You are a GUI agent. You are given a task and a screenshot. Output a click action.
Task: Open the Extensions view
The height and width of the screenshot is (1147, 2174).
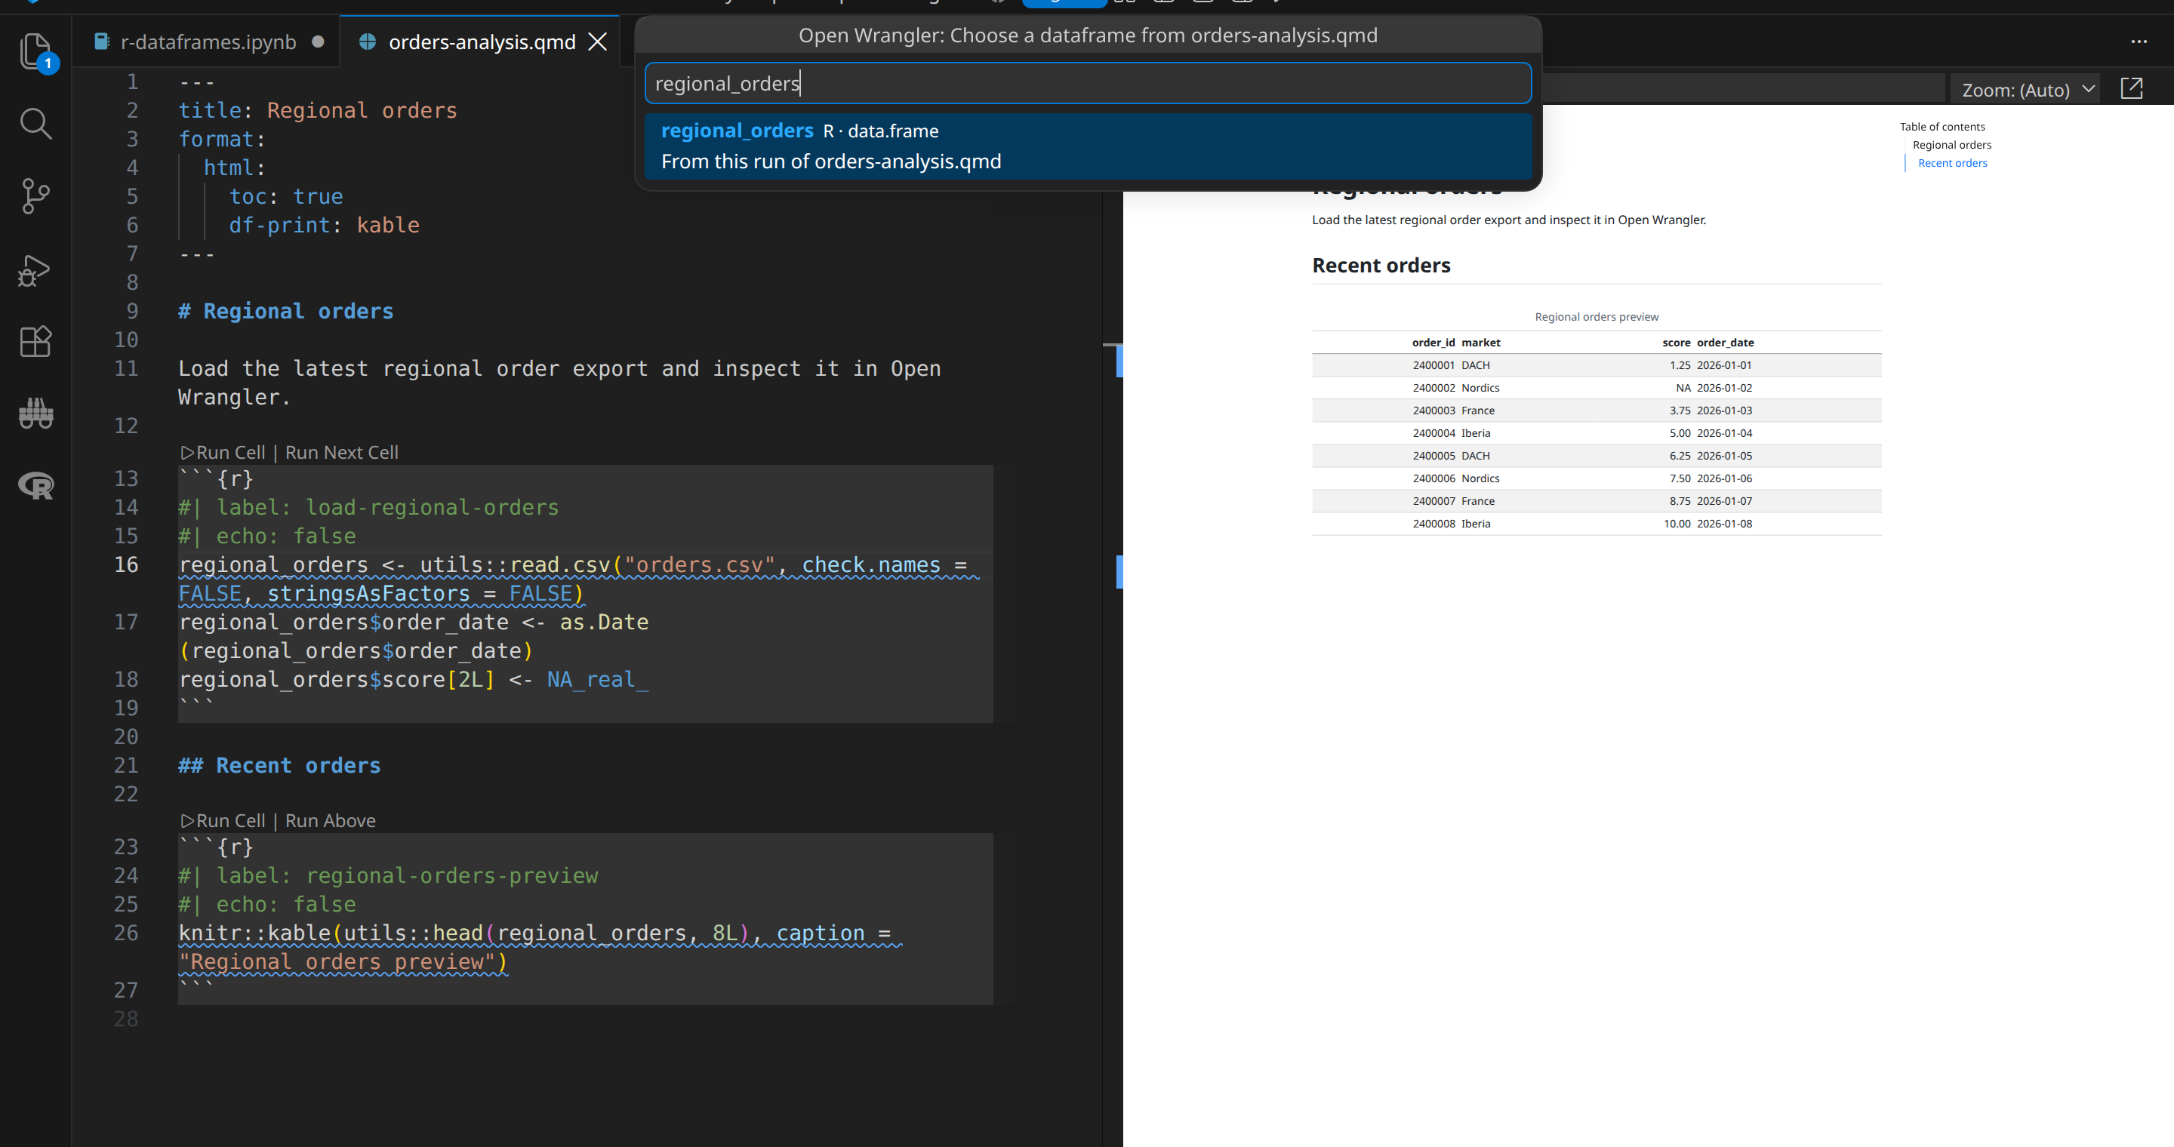35,342
